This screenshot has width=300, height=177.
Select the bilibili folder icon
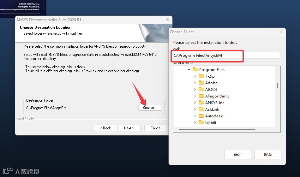pos(201,122)
